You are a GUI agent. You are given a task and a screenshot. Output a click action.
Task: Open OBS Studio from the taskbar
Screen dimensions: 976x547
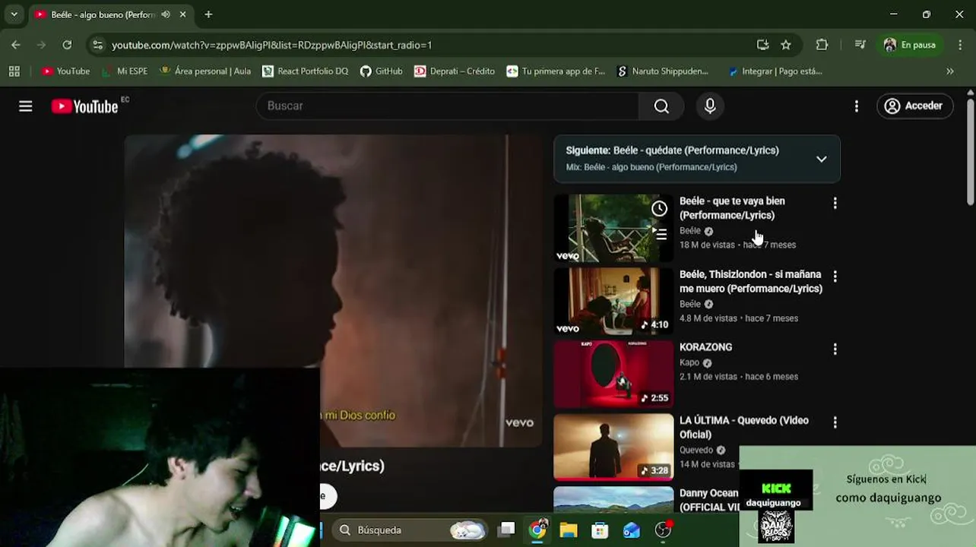coord(663,530)
